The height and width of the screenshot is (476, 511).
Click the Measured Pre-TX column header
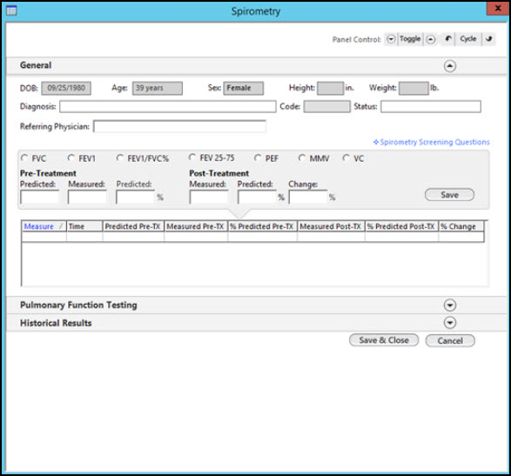(x=196, y=226)
